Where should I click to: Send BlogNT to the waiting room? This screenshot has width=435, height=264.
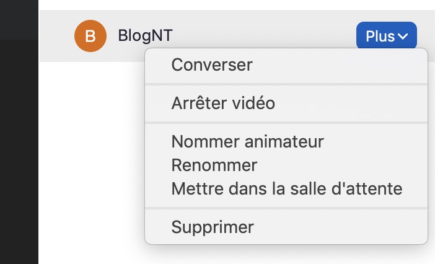[x=287, y=188]
